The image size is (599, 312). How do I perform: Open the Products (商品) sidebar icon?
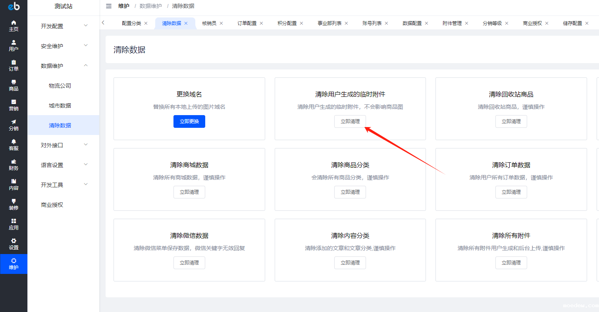pyautogui.click(x=13, y=85)
